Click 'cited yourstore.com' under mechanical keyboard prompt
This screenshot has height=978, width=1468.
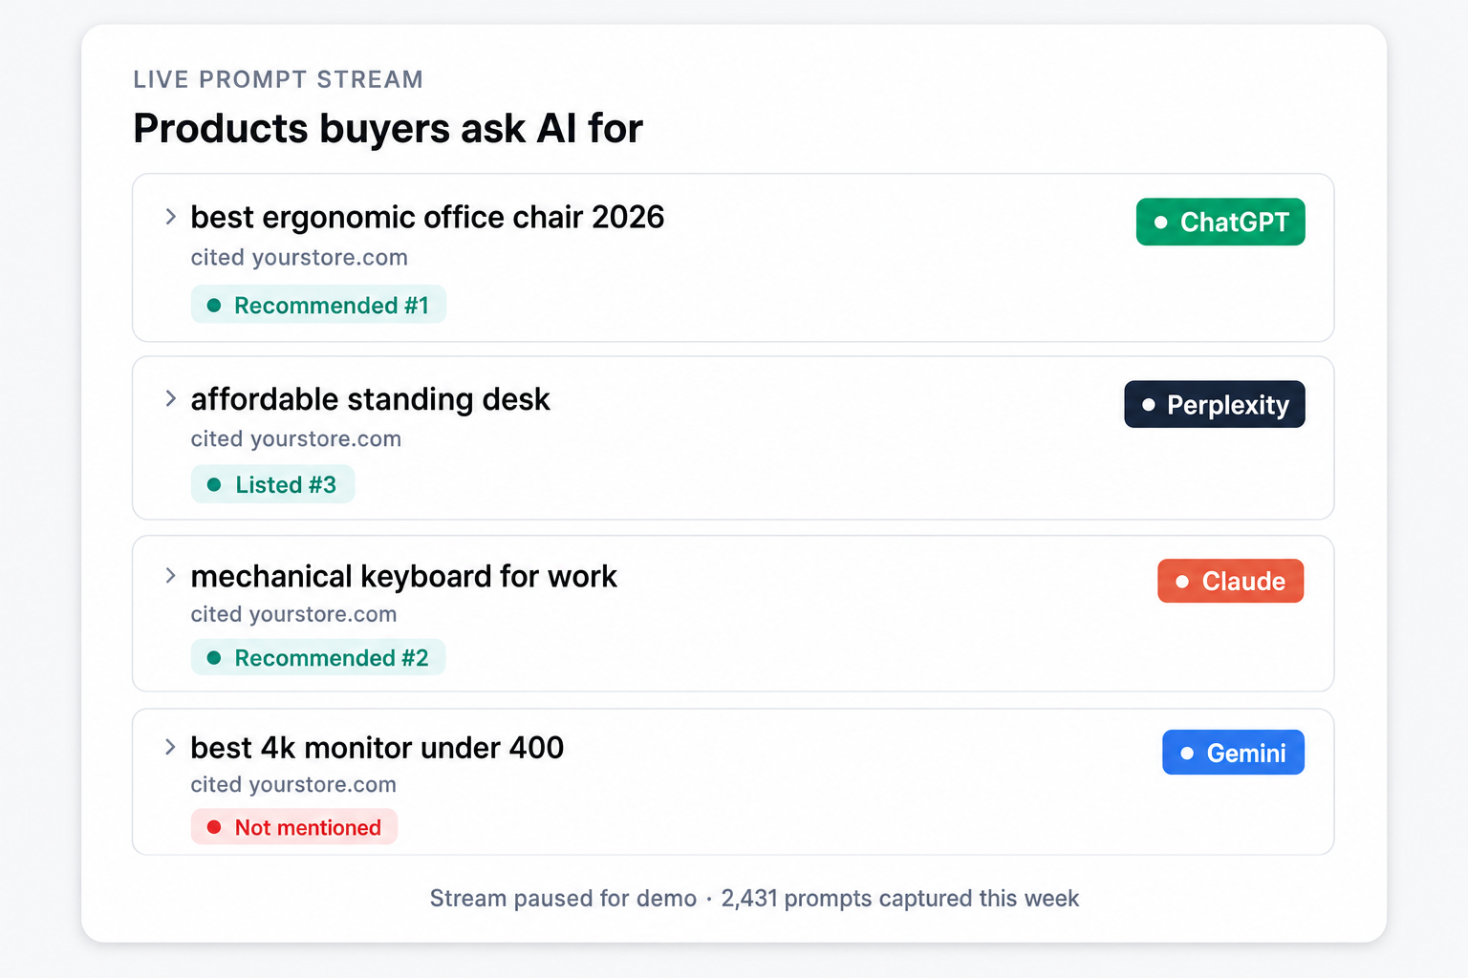coord(293,614)
